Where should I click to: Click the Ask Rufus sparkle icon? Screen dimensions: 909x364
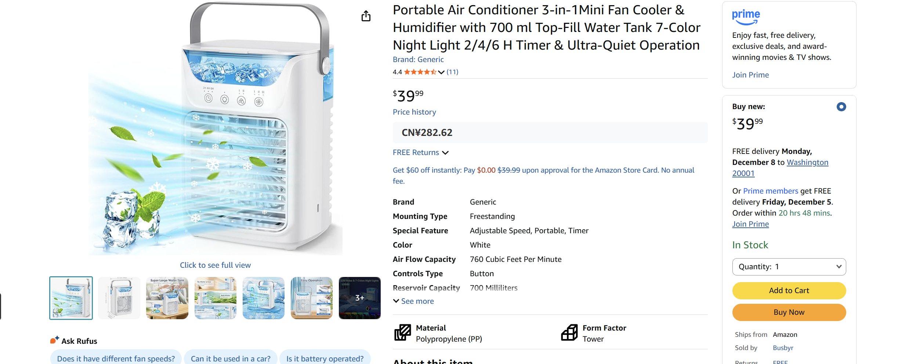54,339
